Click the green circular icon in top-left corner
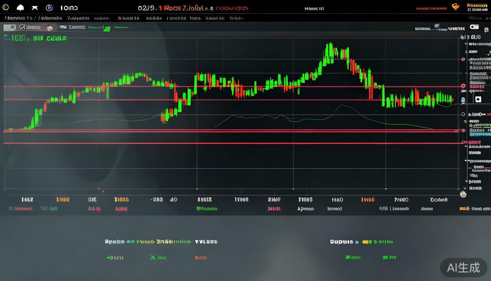 pyautogui.click(x=5, y=8)
